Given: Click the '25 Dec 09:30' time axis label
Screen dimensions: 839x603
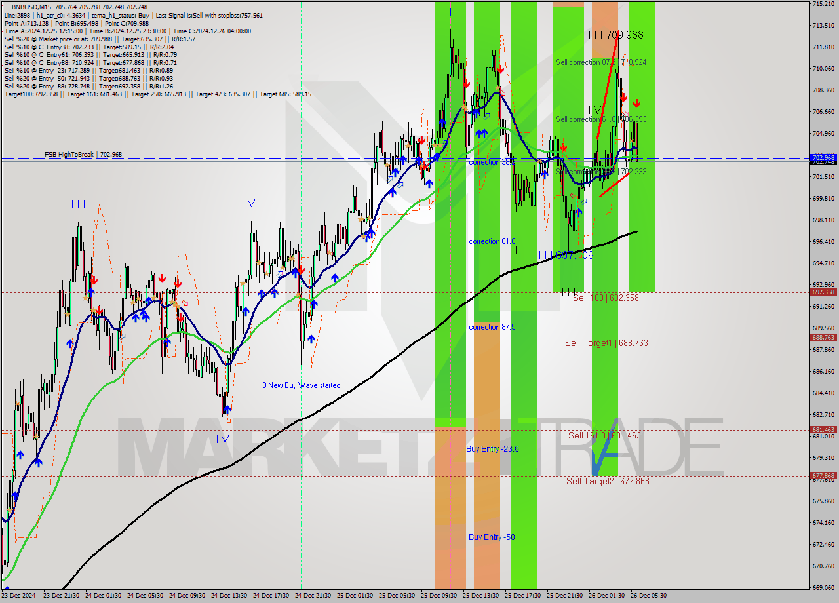Looking at the screenshot, I should coord(439,596).
